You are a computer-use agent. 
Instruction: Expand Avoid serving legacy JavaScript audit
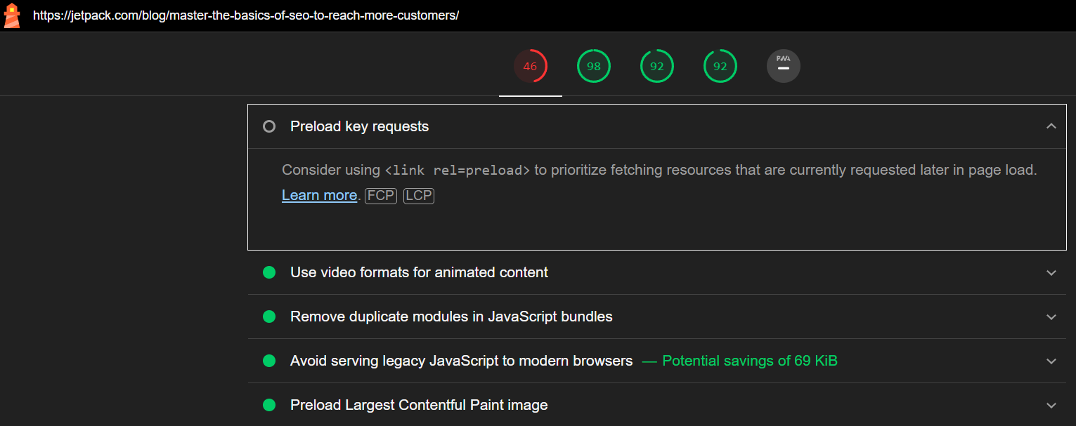point(1051,361)
